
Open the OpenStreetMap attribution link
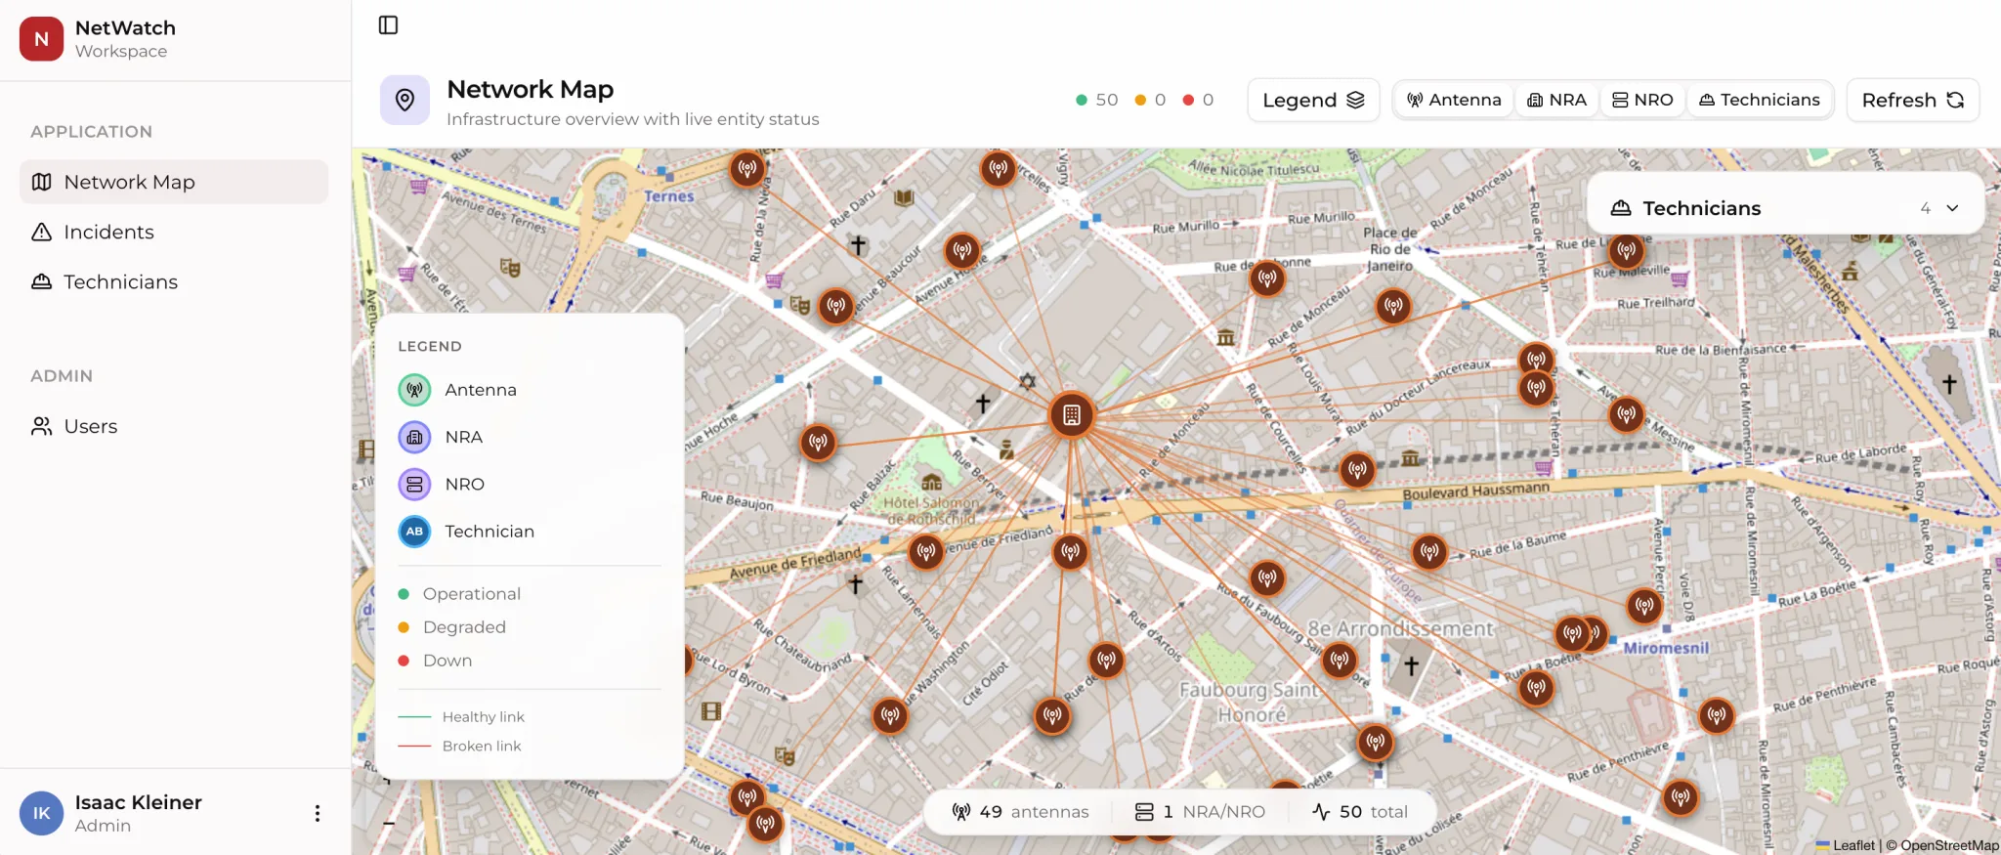1949,845
